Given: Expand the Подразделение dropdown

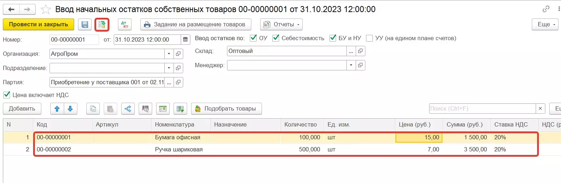Looking at the screenshot, I should point(169,68).
